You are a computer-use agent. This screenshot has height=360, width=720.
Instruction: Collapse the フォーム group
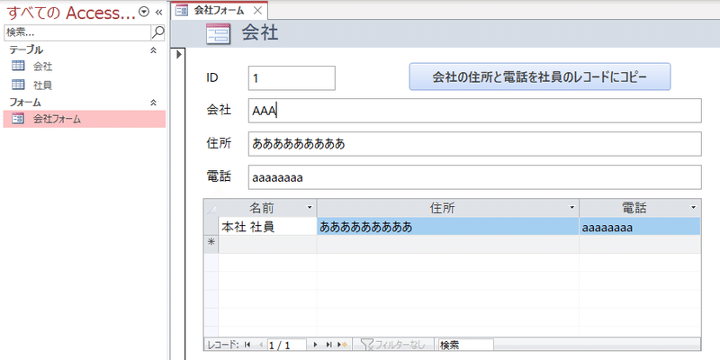[154, 103]
